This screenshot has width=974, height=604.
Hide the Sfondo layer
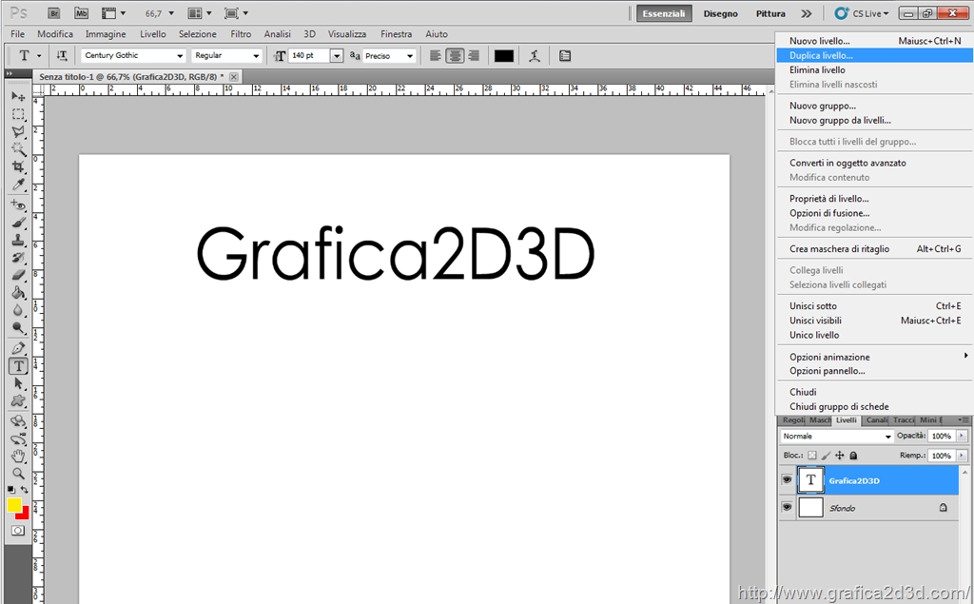[787, 507]
